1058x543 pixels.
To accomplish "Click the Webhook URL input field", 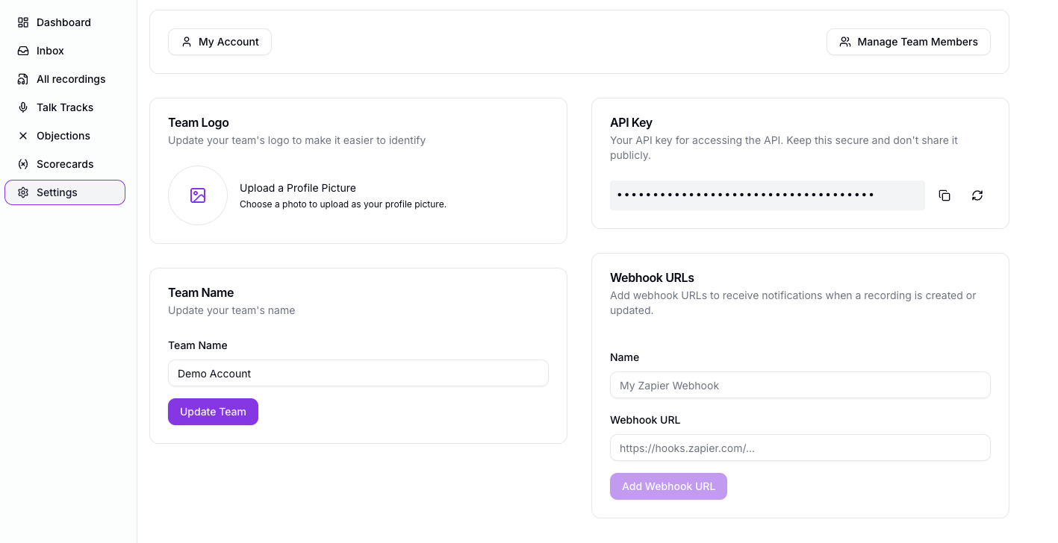I will coord(800,448).
